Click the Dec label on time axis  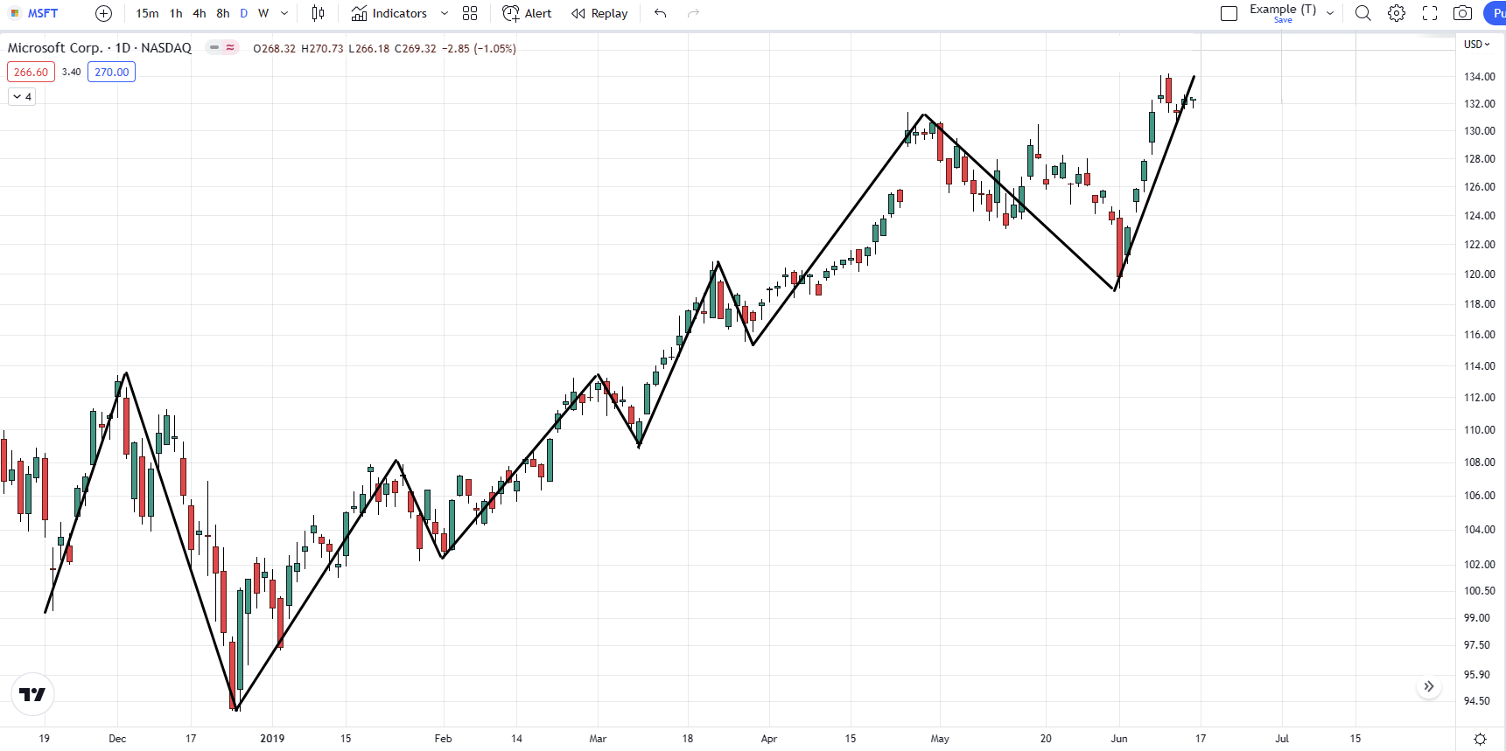[x=117, y=739]
